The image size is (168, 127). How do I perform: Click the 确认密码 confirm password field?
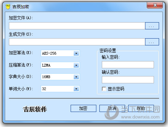click(x=128, y=80)
